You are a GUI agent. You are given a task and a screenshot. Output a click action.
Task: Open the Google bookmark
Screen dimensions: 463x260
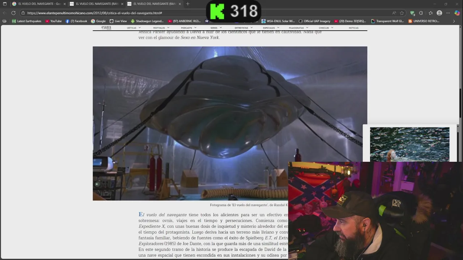click(x=98, y=21)
